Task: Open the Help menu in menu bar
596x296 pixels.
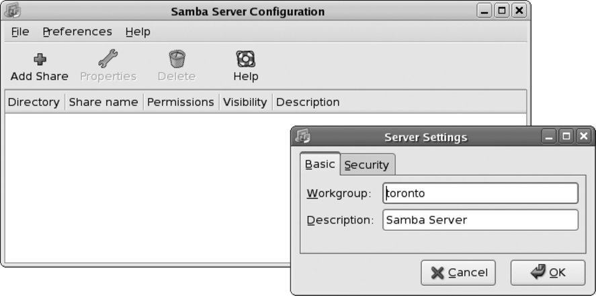Action: click(138, 32)
